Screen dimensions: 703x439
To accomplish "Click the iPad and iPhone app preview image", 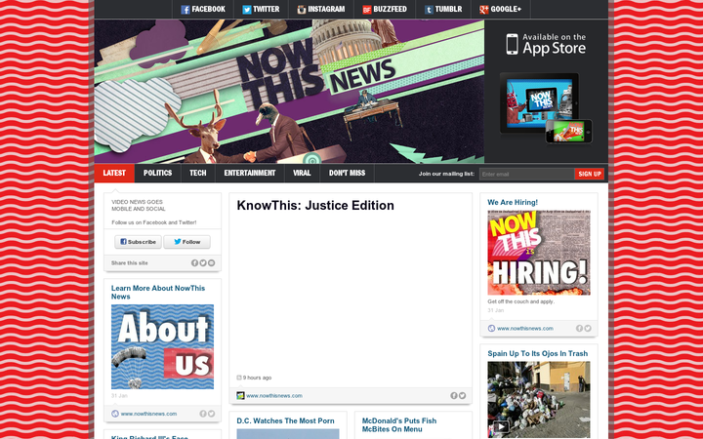I will [546, 108].
